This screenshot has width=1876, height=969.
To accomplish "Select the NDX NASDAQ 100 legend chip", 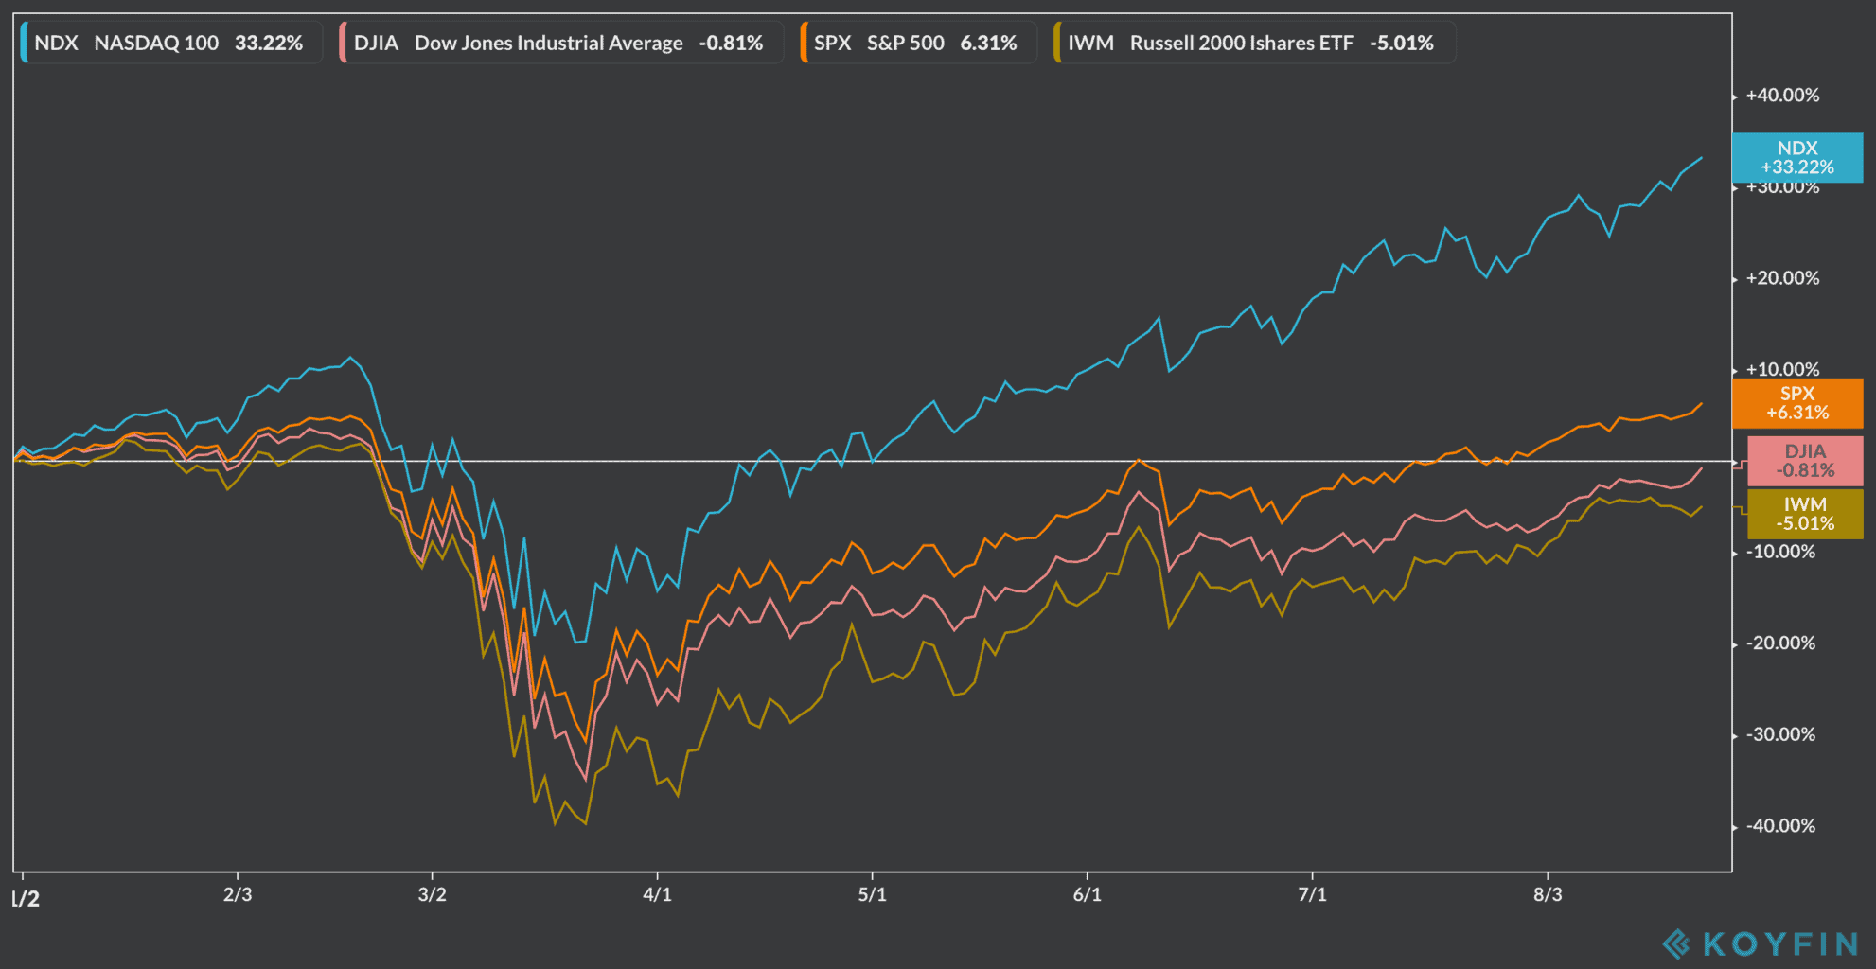I will pyautogui.click(x=171, y=43).
